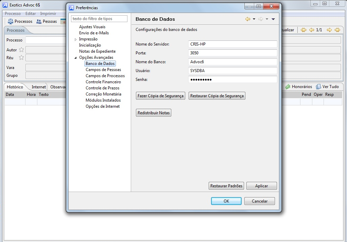Switch to the Internet tab
Screen dimensions: 347x242
(39, 87)
